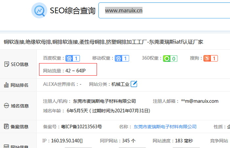Image resolution: width=230 pixels, height=148 pixels.
Task: Click the SEO综合查询 magnifier logo
Action: click(39, 11)
